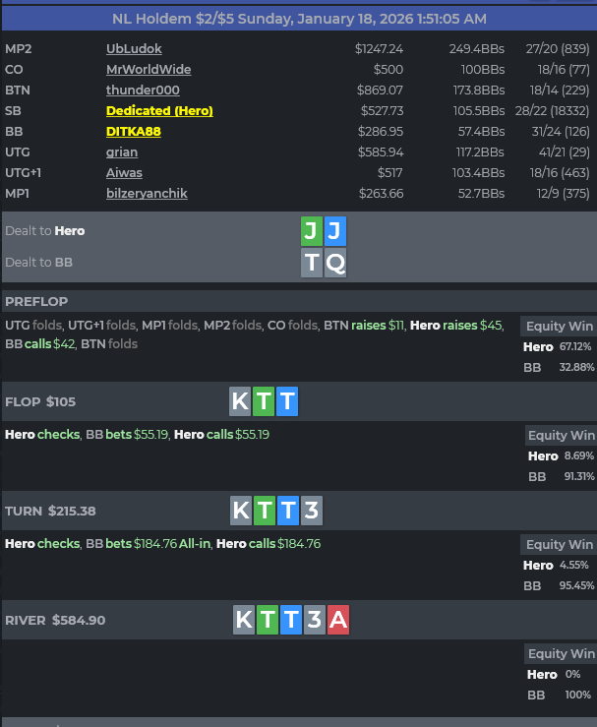Click the RIVER $584.90 section header
This screenshot has height=727, width=597.
click(x=55, y=620)
